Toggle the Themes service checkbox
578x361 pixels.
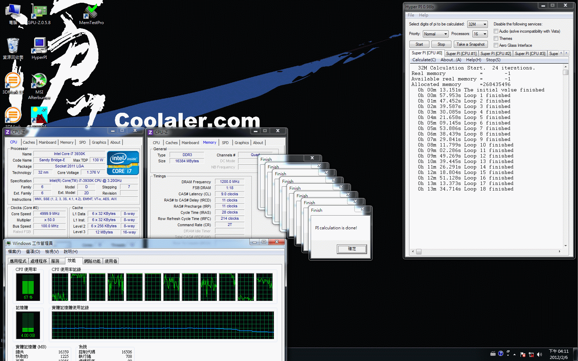point(496,39)
